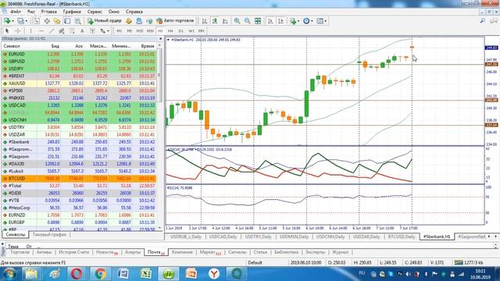Select the text A tool
Screen dimensions: 500x281
click(82, 31)
